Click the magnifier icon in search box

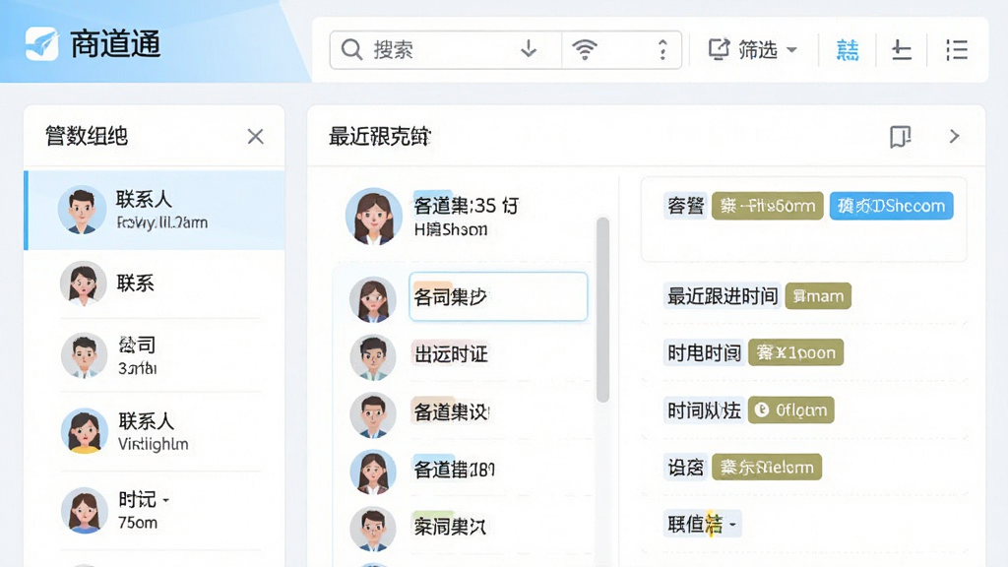coord(351,49)
